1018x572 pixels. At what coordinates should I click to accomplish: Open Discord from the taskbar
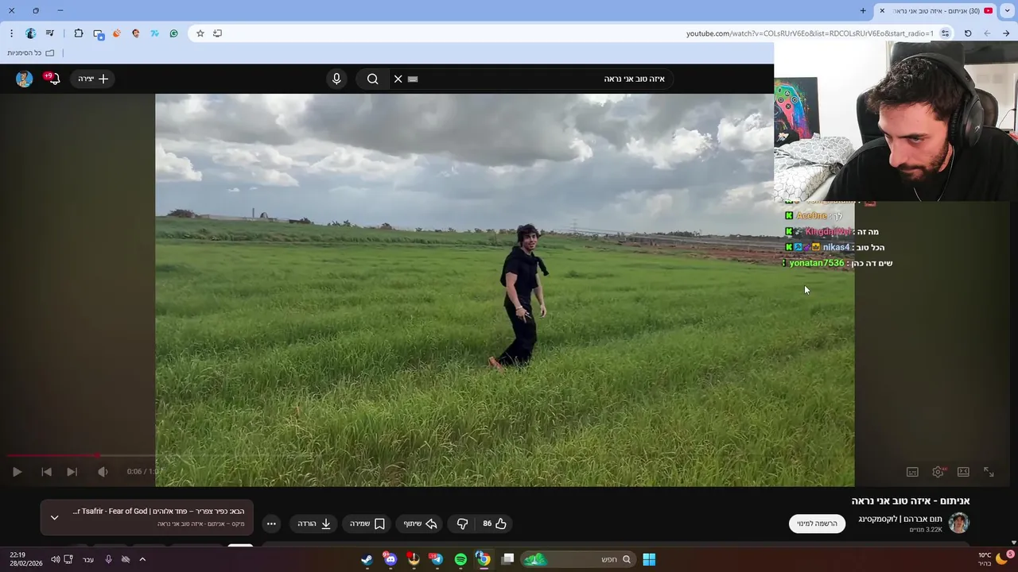pos(390,559)
